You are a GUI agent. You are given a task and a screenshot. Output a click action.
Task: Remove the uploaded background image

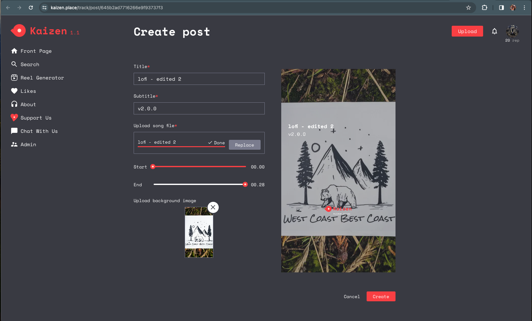click(x=213, y=208)
